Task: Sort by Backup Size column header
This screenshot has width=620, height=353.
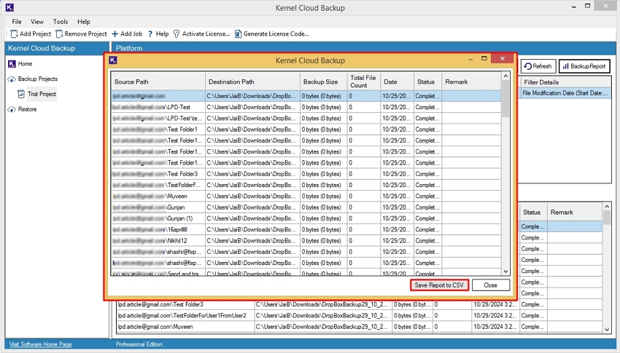Action: pyautogui.click(x=323, y=82)
